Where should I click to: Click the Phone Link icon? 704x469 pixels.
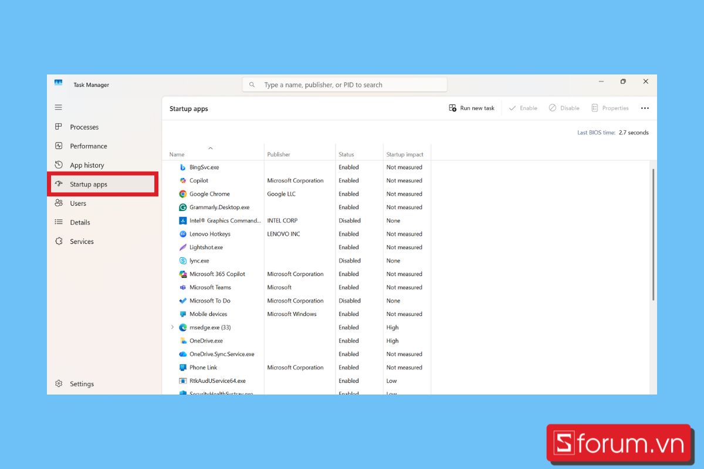(x=183, y=368)
